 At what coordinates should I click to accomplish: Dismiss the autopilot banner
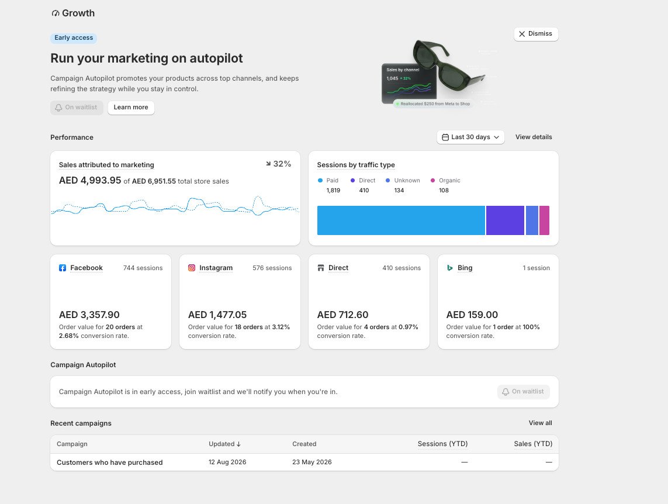click(536, 34)
